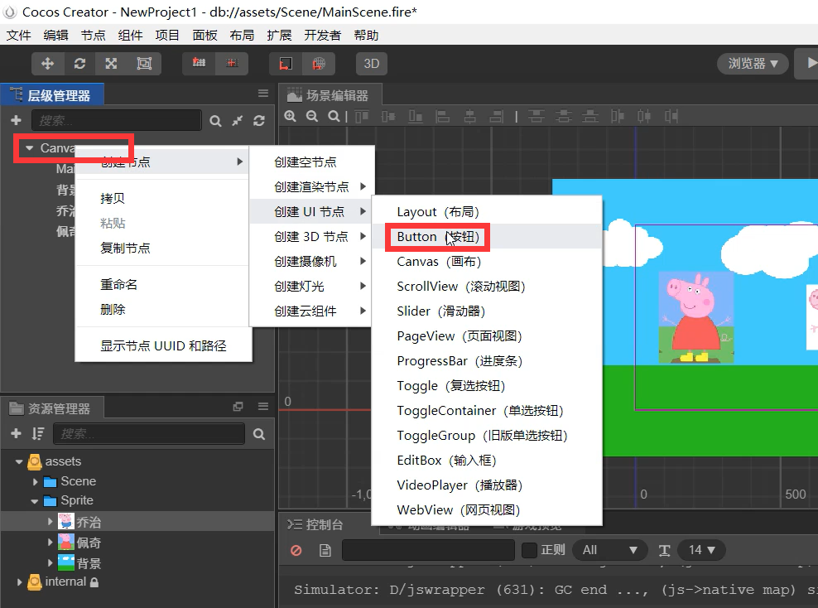Select the rotate transform tool
Screen dimensions: 818x608
[x=79, y=64]
